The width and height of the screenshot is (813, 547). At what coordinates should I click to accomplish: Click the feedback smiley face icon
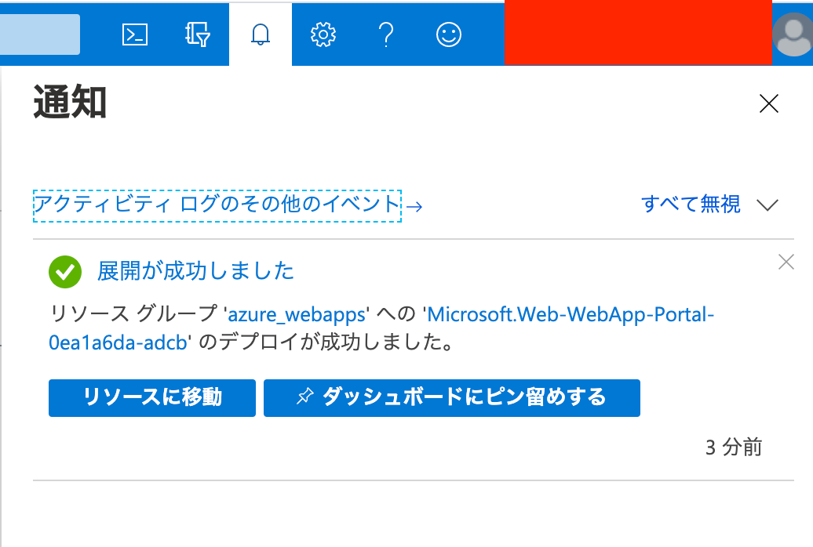[x=449, y=34]
